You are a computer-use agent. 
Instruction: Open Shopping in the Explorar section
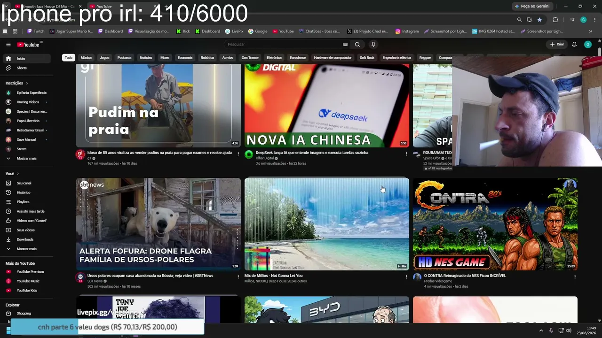tap(26, 313)
